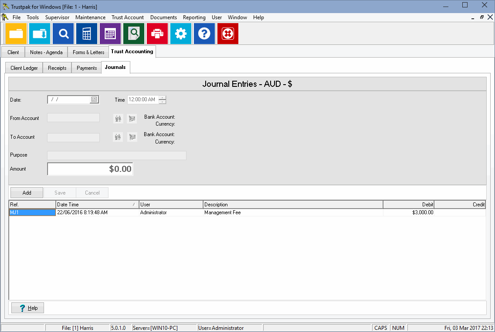Open the date picker calendar icon
Viewport: 495px width, 332px height.
[x=94, y=99]
